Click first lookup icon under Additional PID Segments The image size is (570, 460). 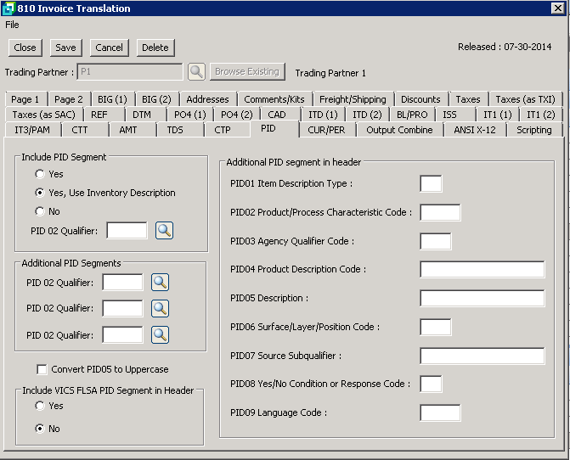tap(160, 283)
